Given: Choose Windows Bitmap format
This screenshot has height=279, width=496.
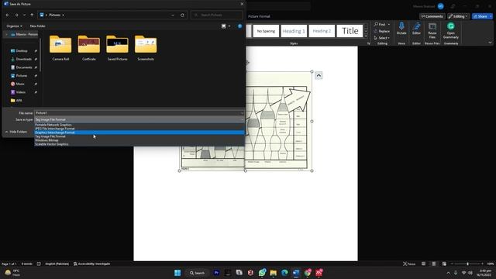Looking at the screenshot, I should pos(139,140).
